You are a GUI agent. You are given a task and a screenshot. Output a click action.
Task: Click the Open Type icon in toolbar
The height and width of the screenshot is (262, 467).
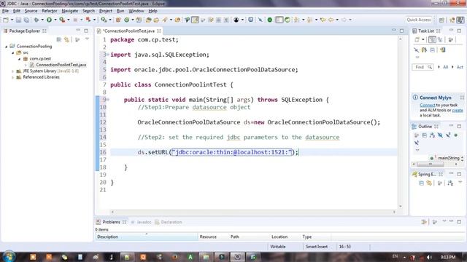(148, 20)
